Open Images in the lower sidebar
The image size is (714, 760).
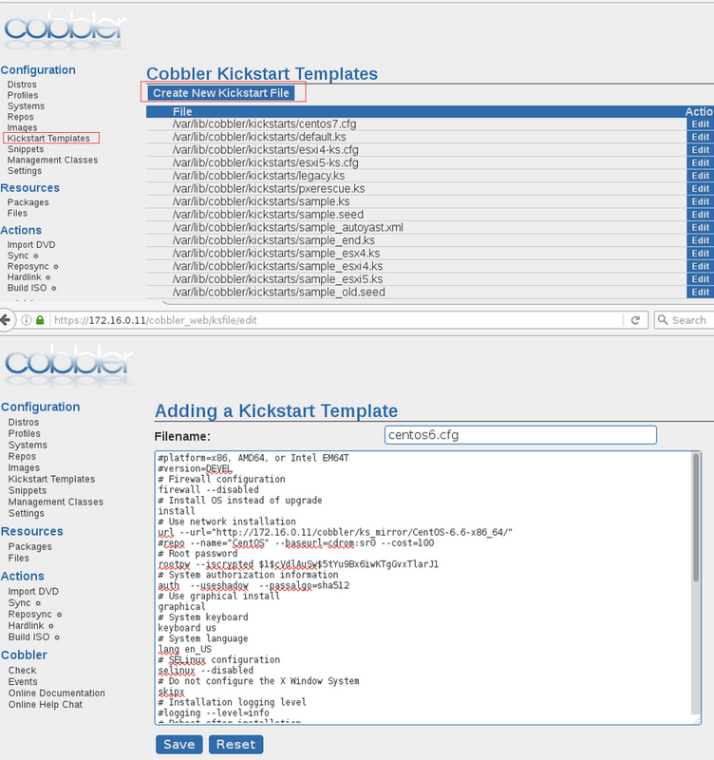[x=24, y=467]
